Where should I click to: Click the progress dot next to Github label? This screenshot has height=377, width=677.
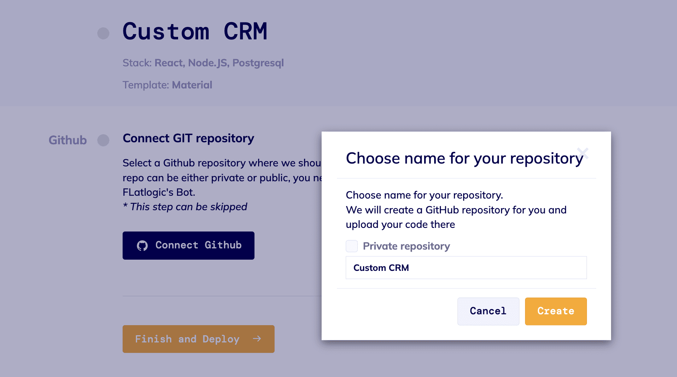tap(104, 140)
